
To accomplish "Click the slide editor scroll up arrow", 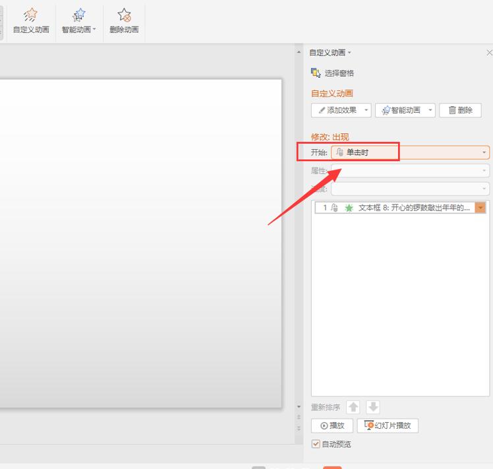I will [x=299, y=51].
